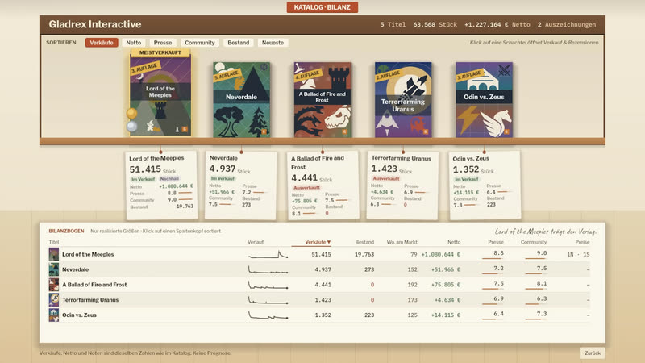Click the 3. Auflage ribbon on Odin vs. Zeus

coord(469,75)
